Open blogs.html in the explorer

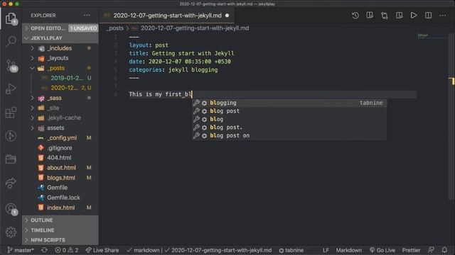click(x=60, y=178)
